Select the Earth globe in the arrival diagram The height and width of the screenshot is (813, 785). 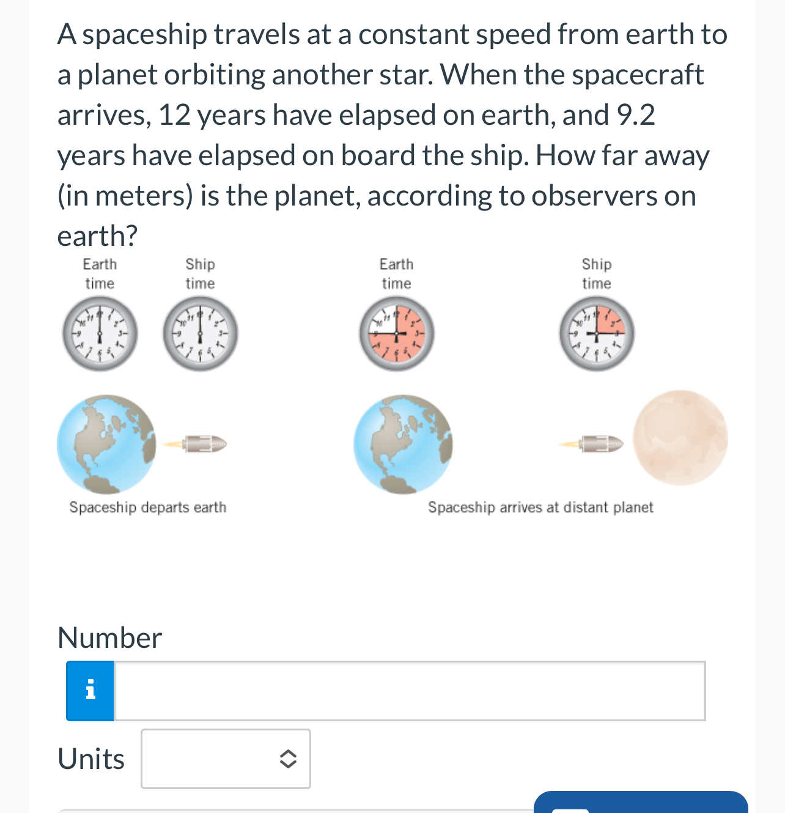pos(403,443)
